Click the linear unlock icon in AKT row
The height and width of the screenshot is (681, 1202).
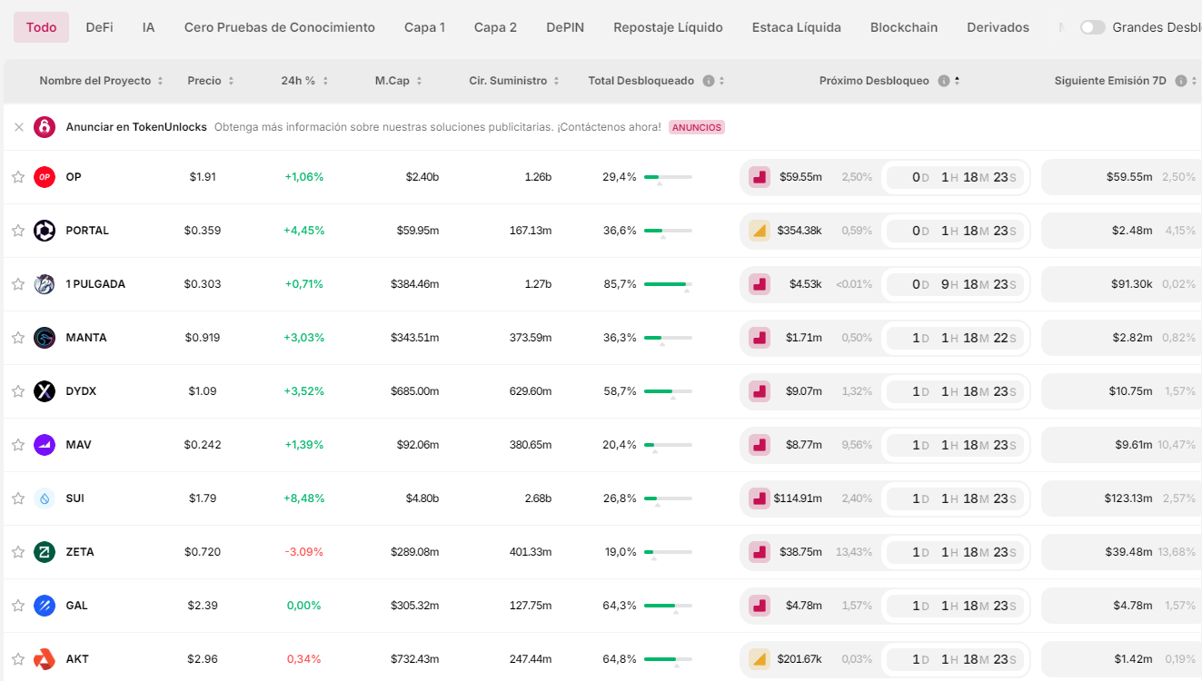pos(760,659)
